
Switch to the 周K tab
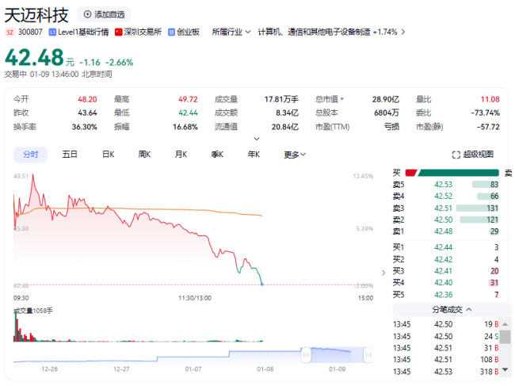pyautogui.click(x=144, y=155)
